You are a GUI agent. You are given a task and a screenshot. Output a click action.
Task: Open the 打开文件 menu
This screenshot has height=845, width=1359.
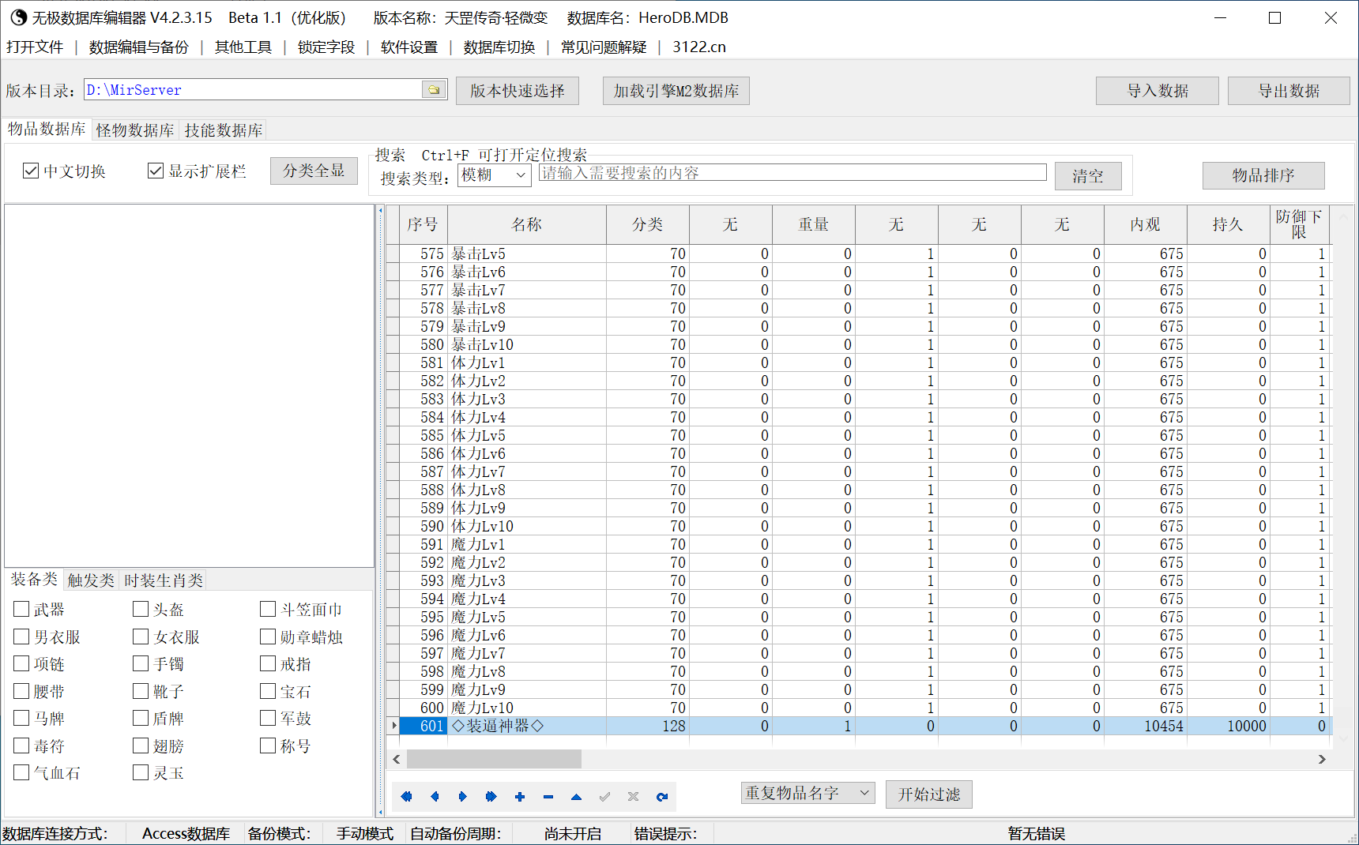tap(35, 47)
